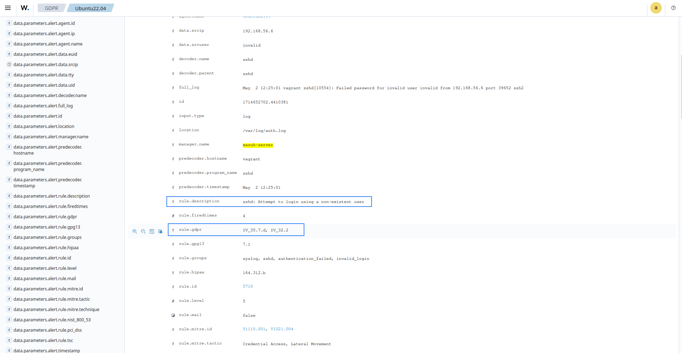The image size is (682, 353).
Task: Select the Ubuntu22.04 breadcrumb tab
Action: [90, 8]
